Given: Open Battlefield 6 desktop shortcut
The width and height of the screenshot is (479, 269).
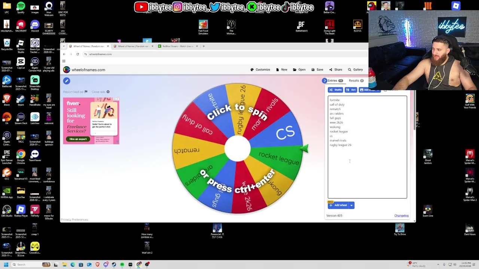Looking at the screenshot, I should coord(301,27).
